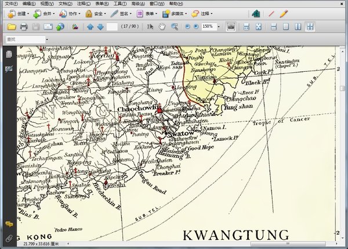
Task: Open the comments panel in sidebar
Action: click(x=9, y=224)
